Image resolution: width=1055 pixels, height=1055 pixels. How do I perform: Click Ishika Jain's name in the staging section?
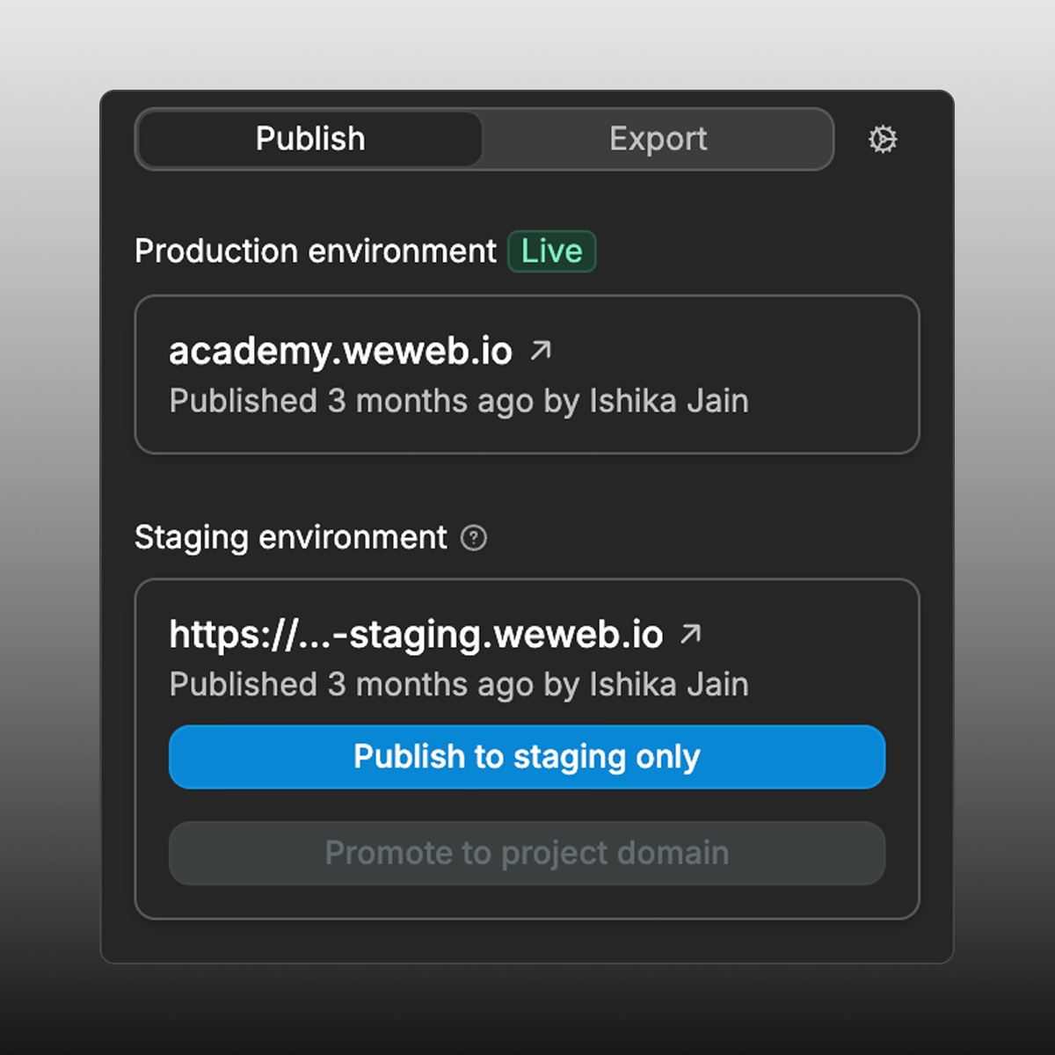click(x=669, y=685)
